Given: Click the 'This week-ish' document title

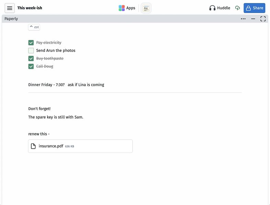Looking at the screenshot, I should (x=30, y=8).
